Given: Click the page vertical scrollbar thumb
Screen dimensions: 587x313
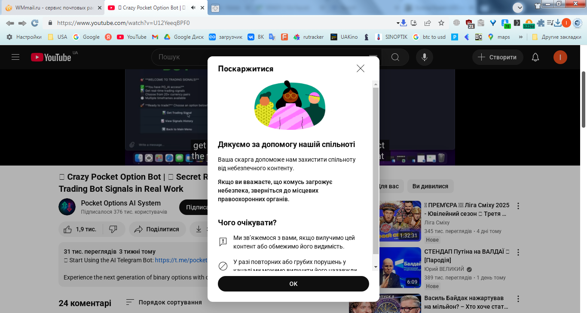Looking at the screenshot, I should (x=584, y=99).
